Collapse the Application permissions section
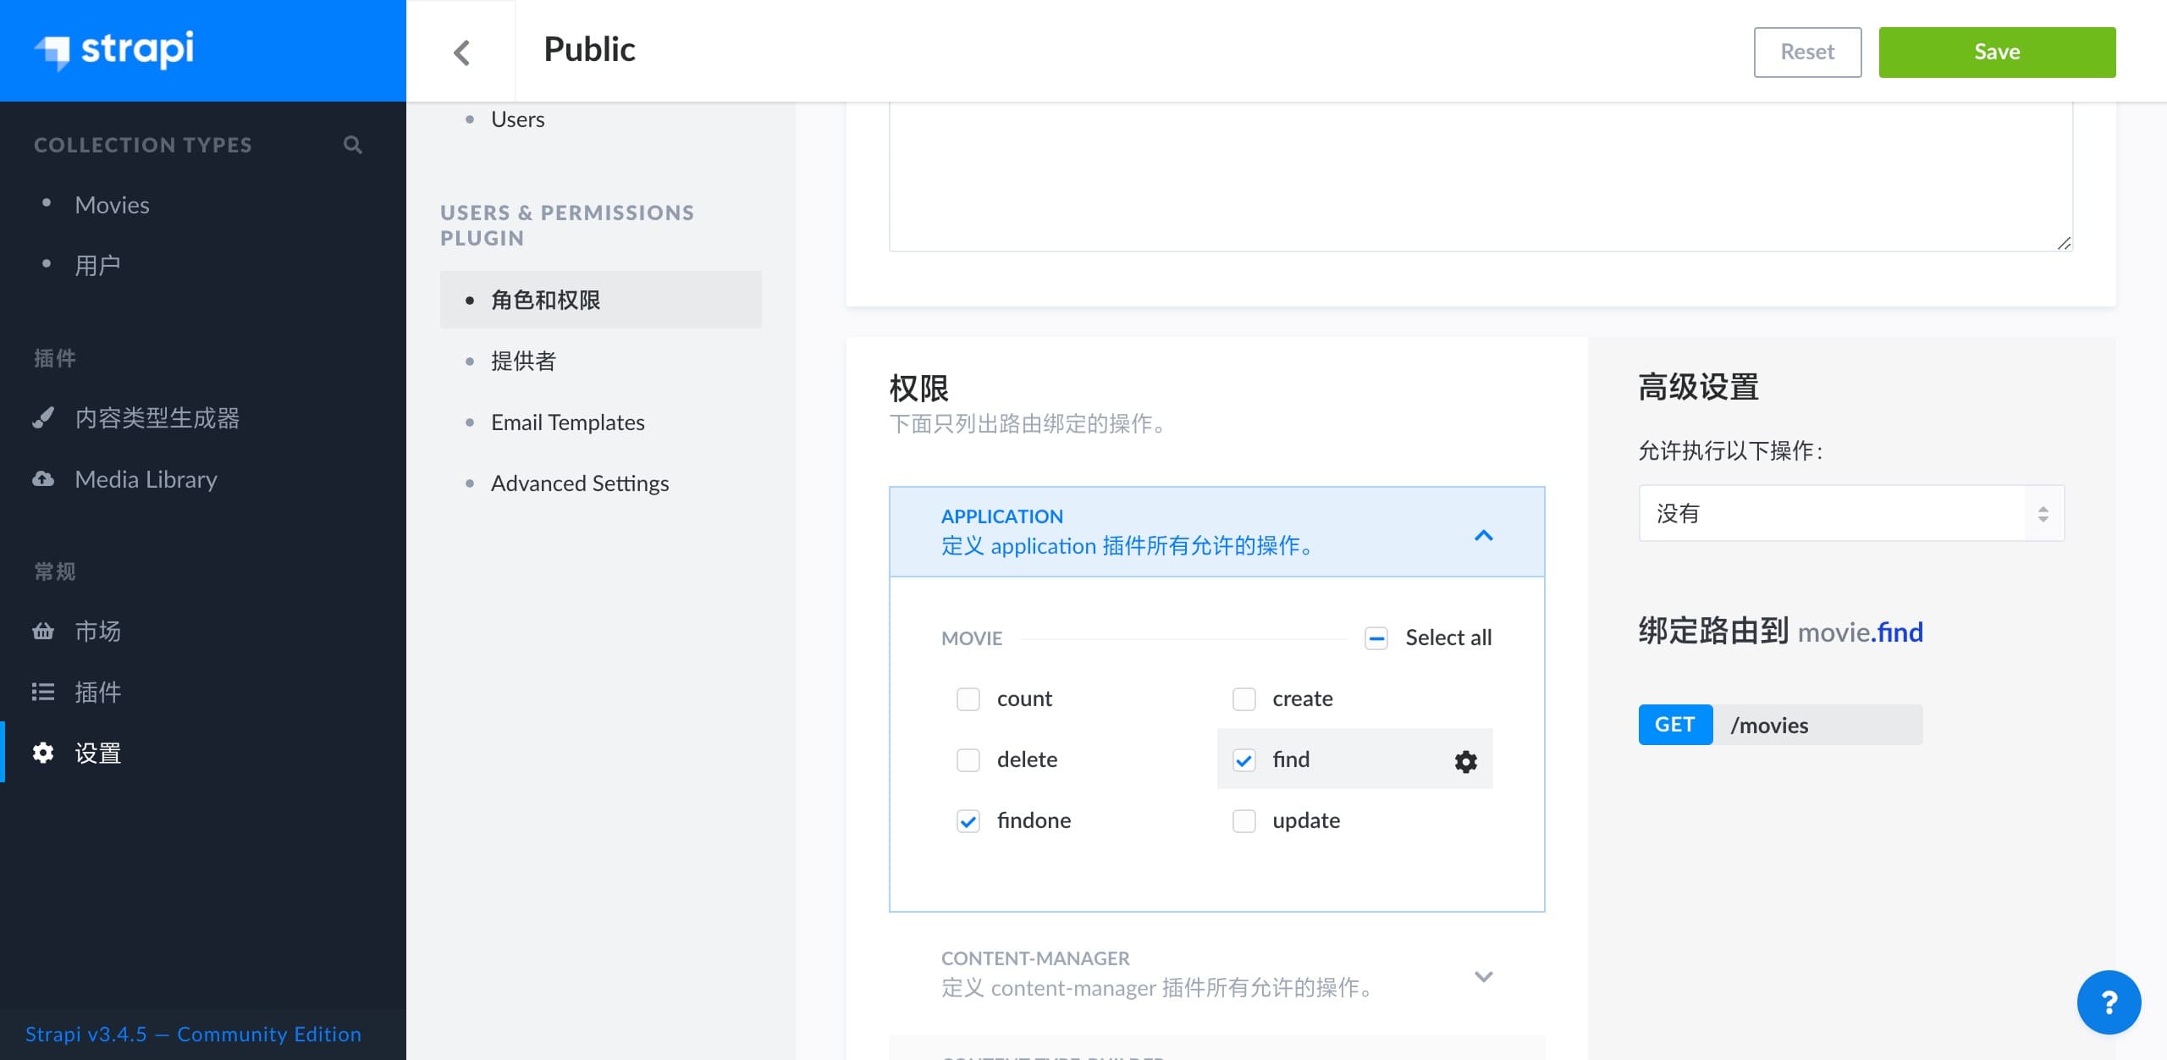Image resolution: width=2167 pixels, height=1060 pixels. click(x=1483, y=535)
